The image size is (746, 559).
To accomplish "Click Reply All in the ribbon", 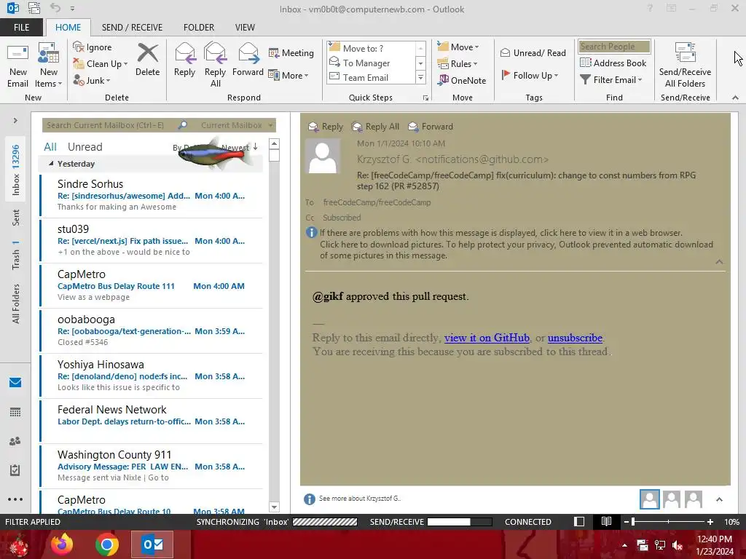I will [215, 66].
